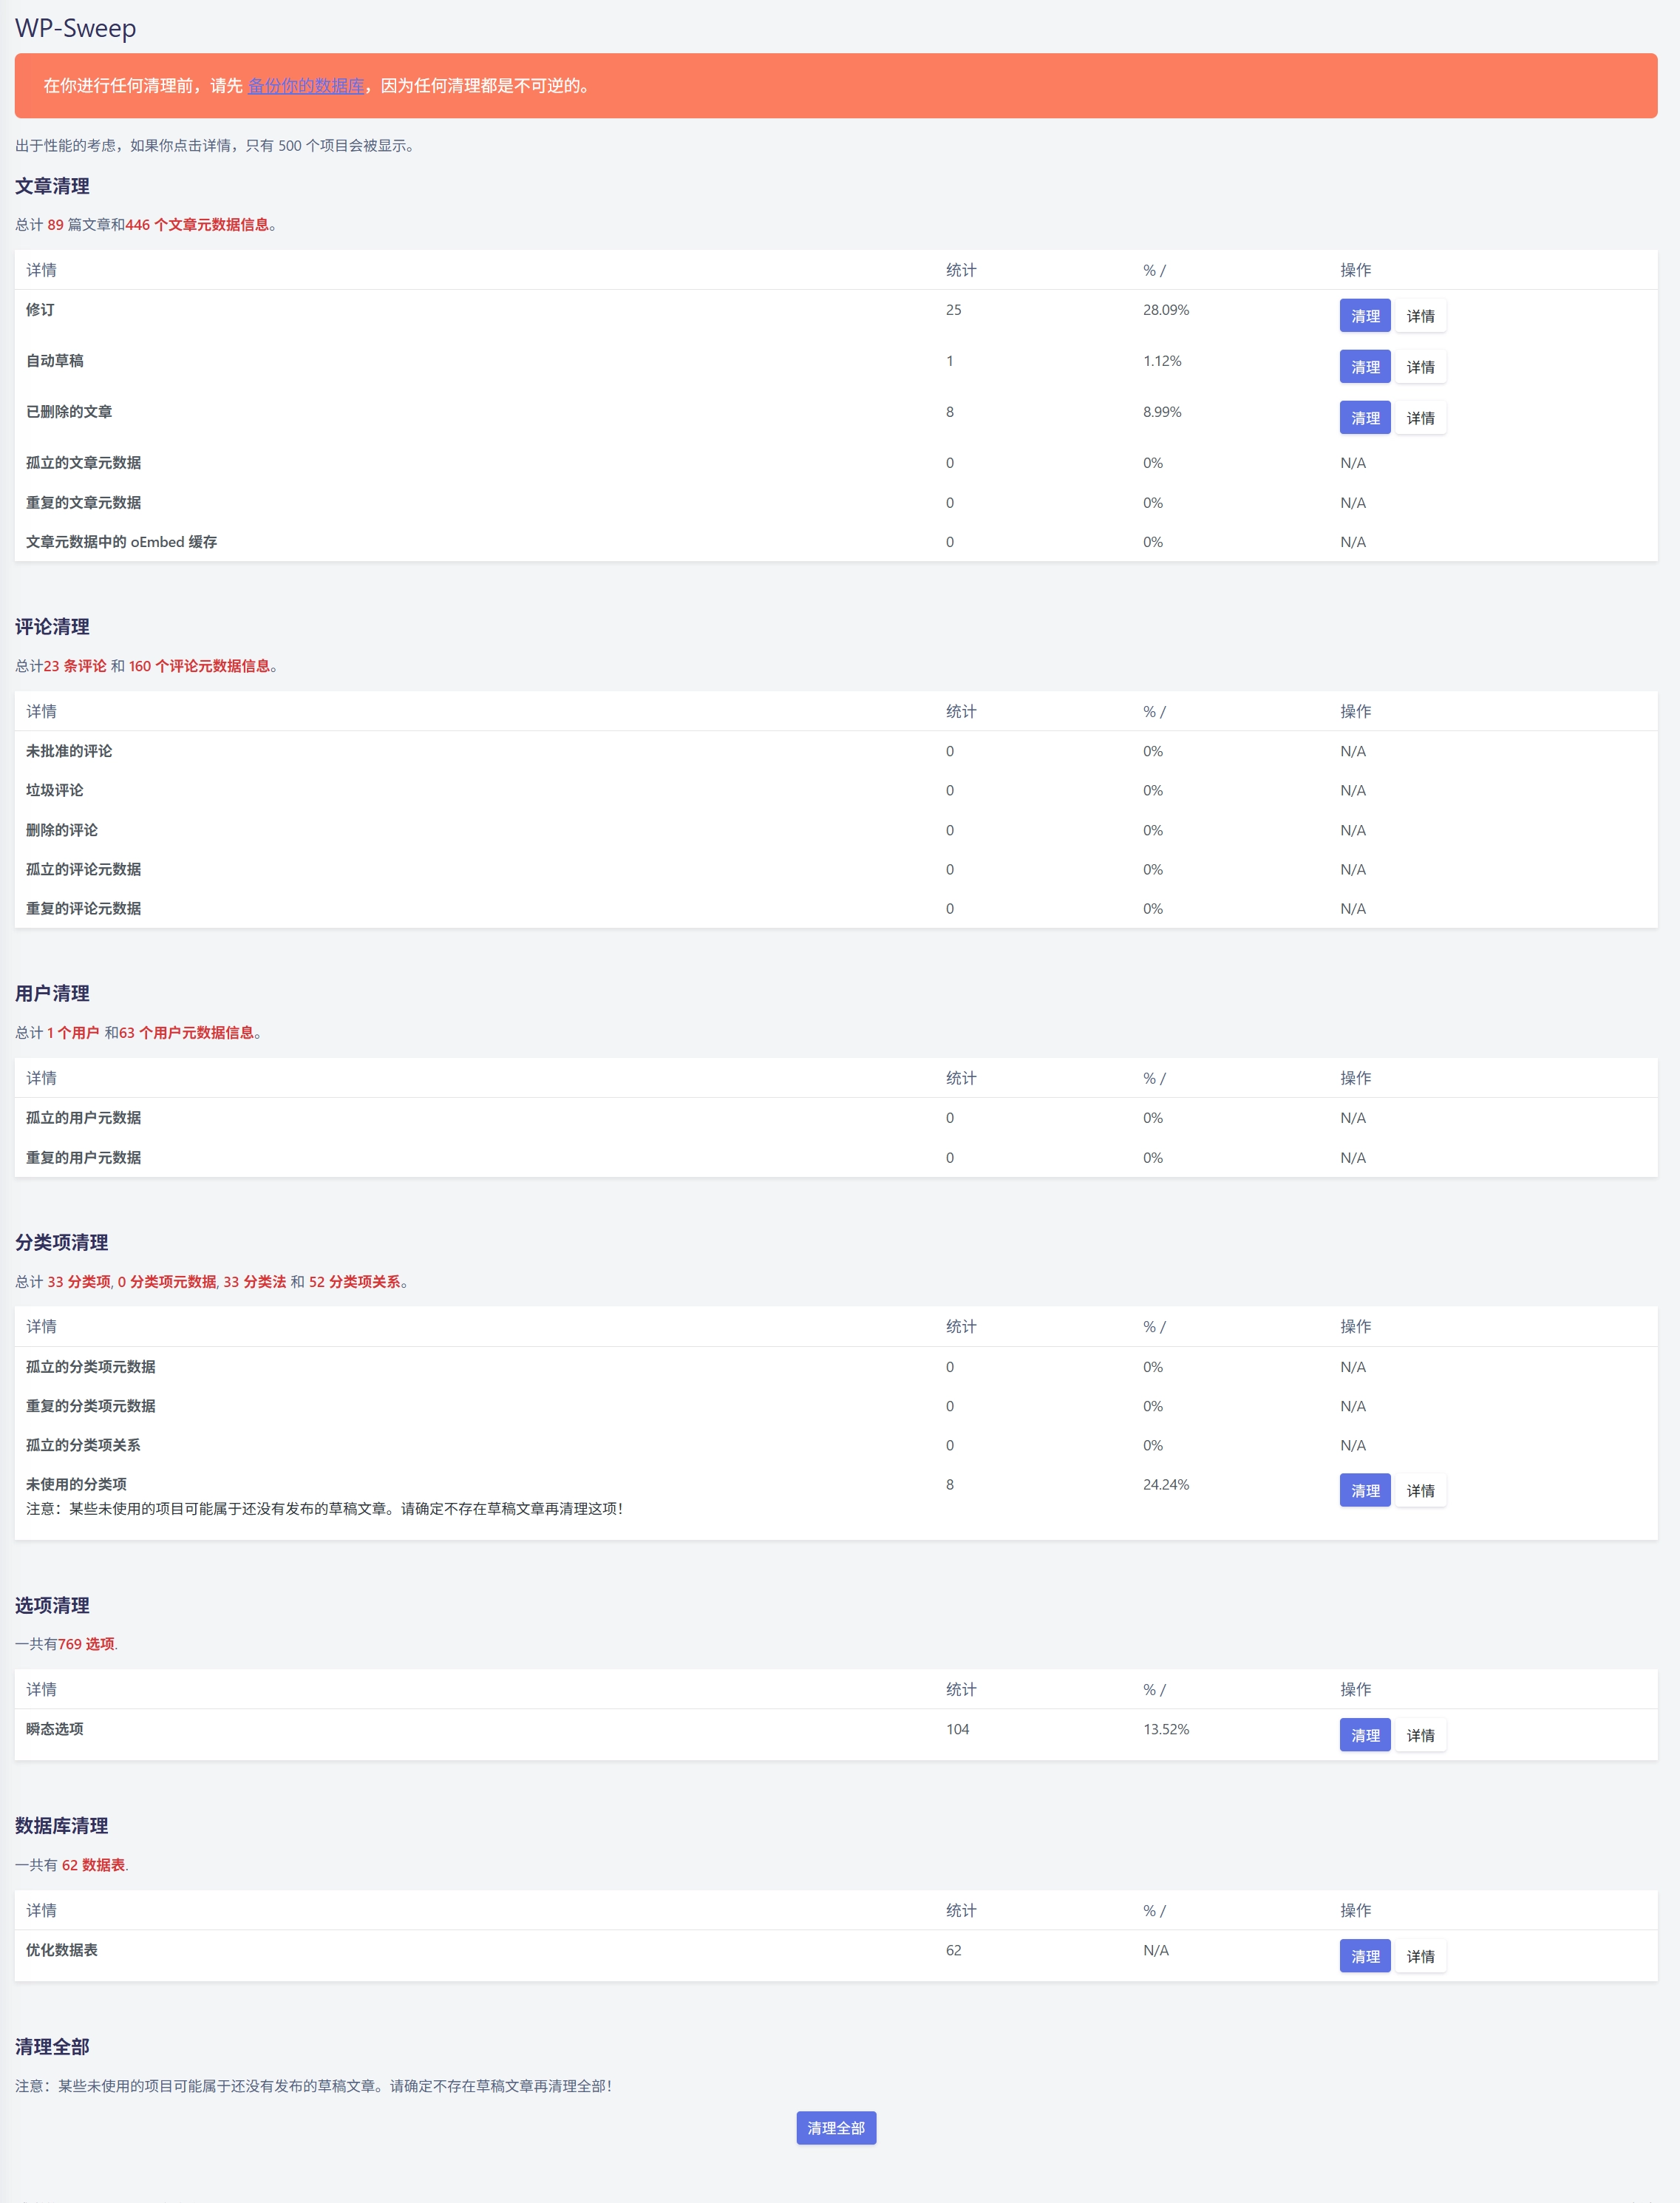Click 详情 column header in 用户清理 table
This screenshot has height=2203, width=1680.
[x=41, y=1078]
